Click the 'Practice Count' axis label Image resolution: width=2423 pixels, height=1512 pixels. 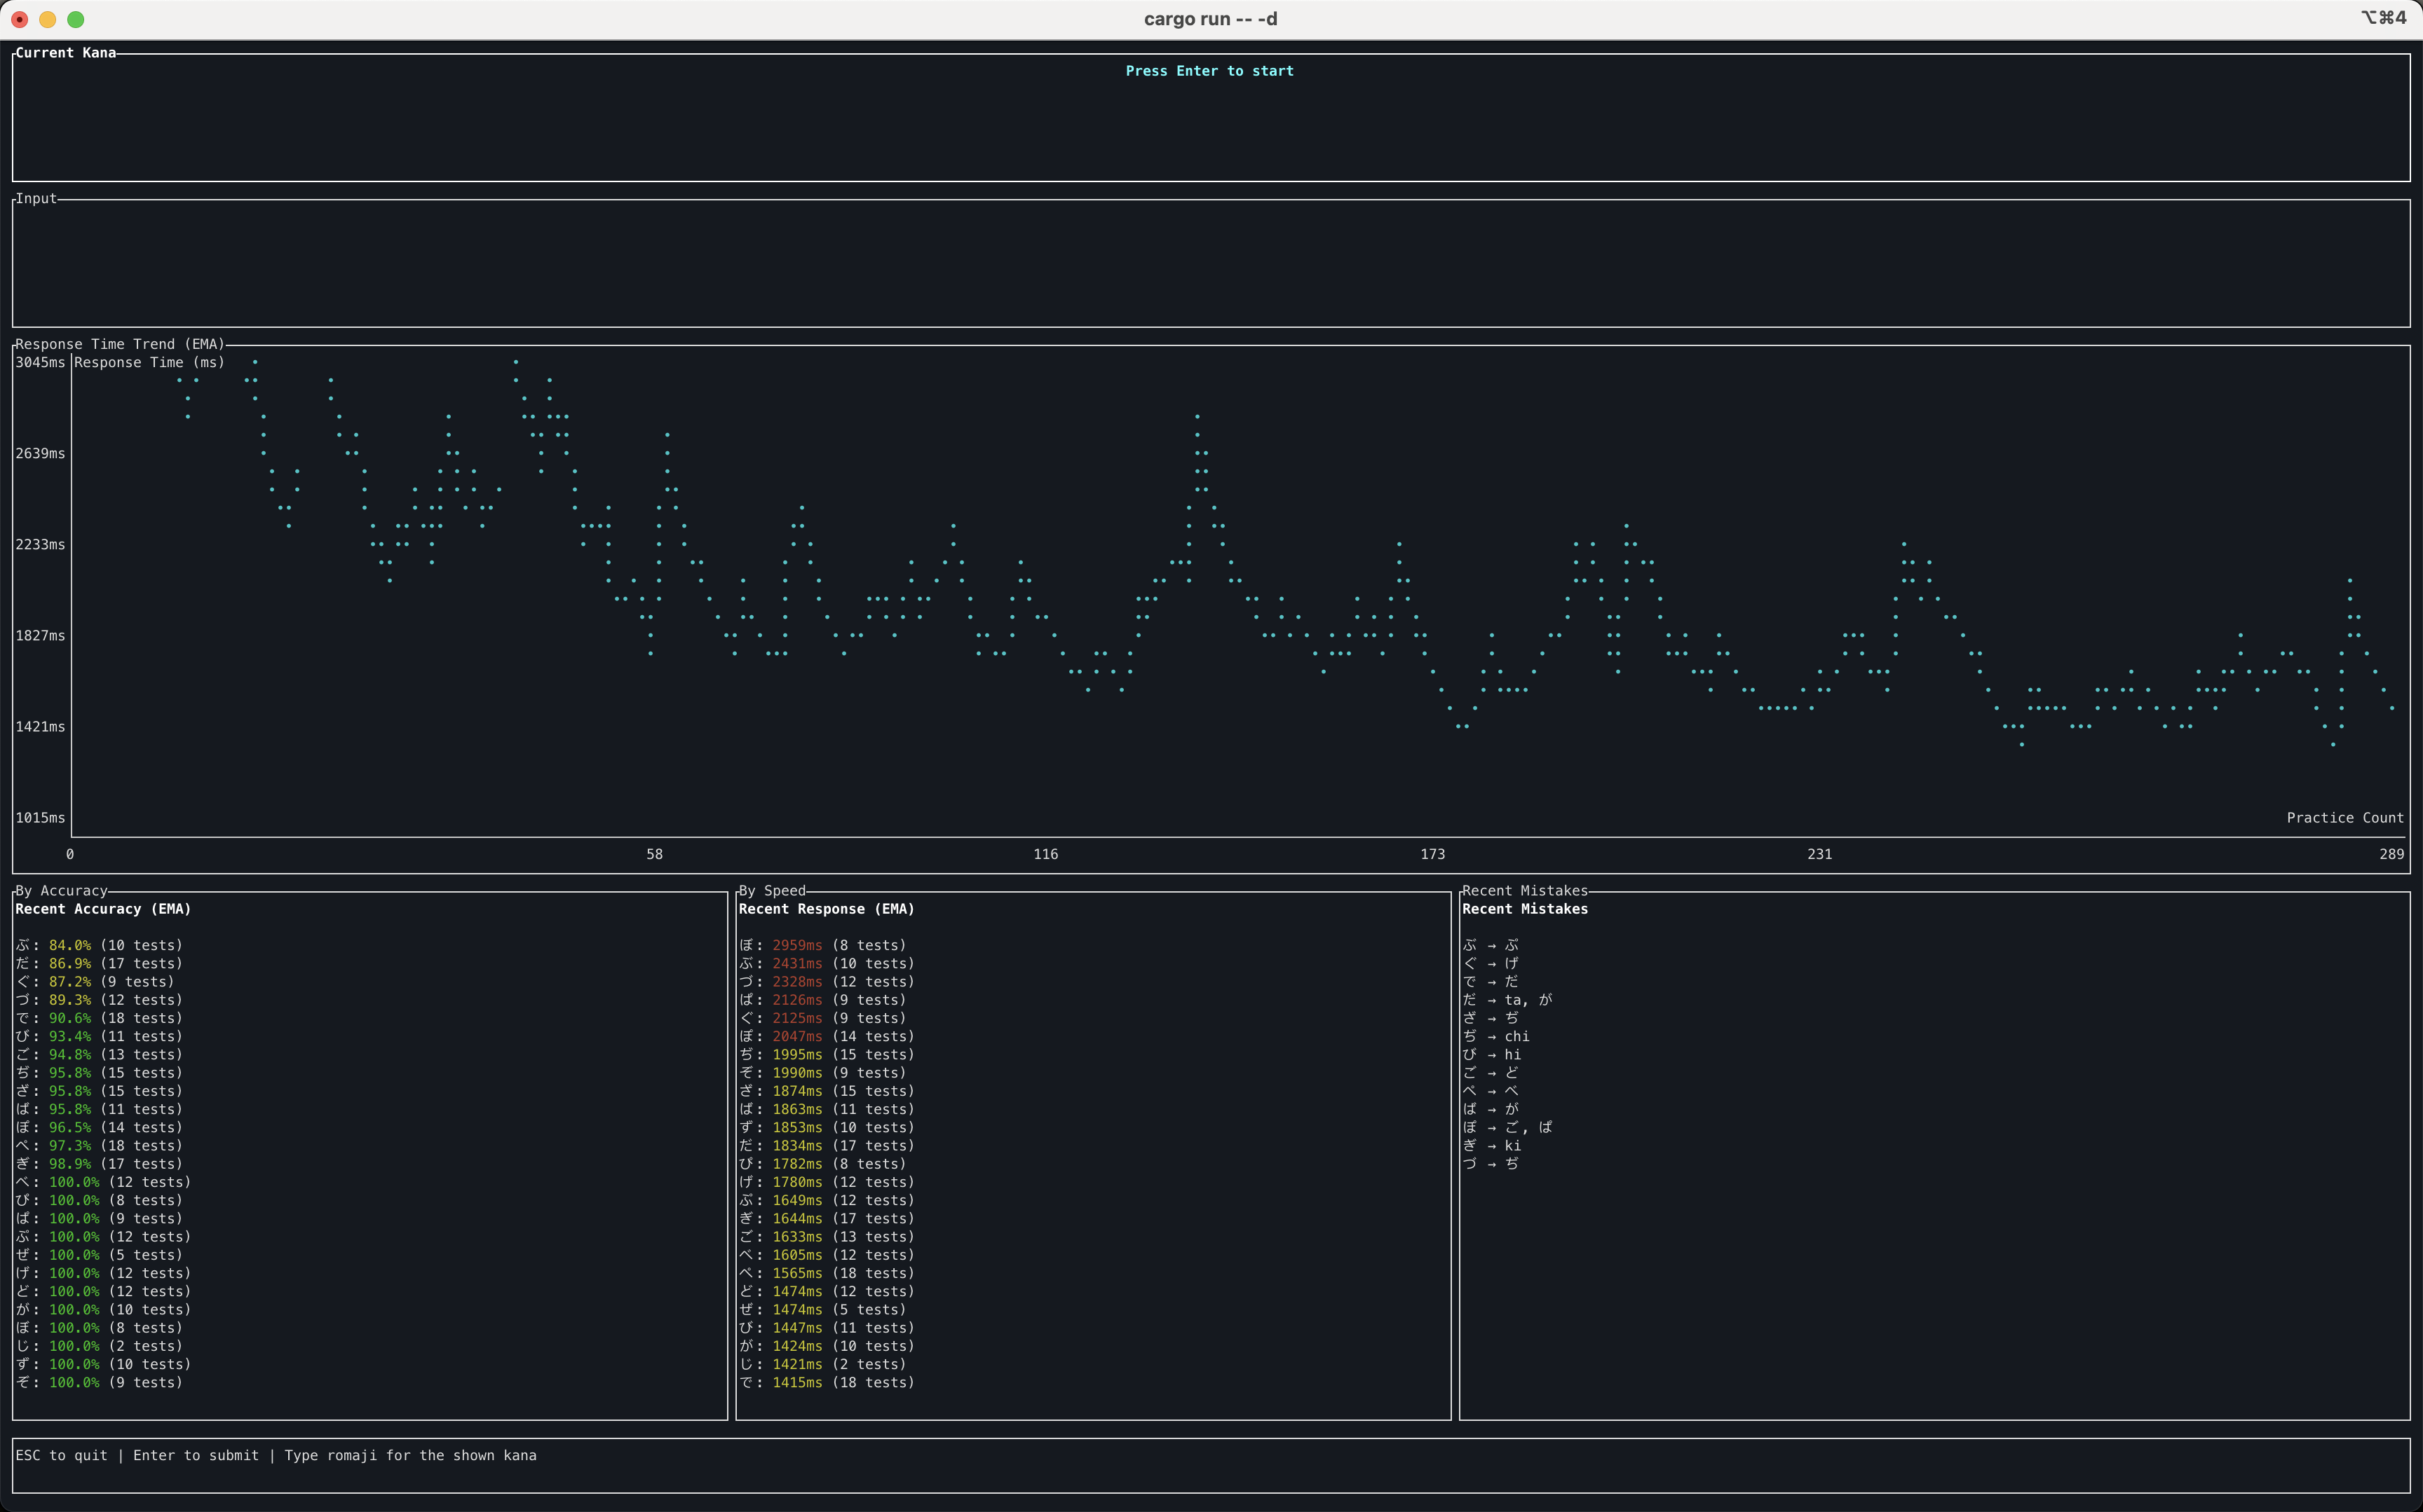click(2345, 817)
